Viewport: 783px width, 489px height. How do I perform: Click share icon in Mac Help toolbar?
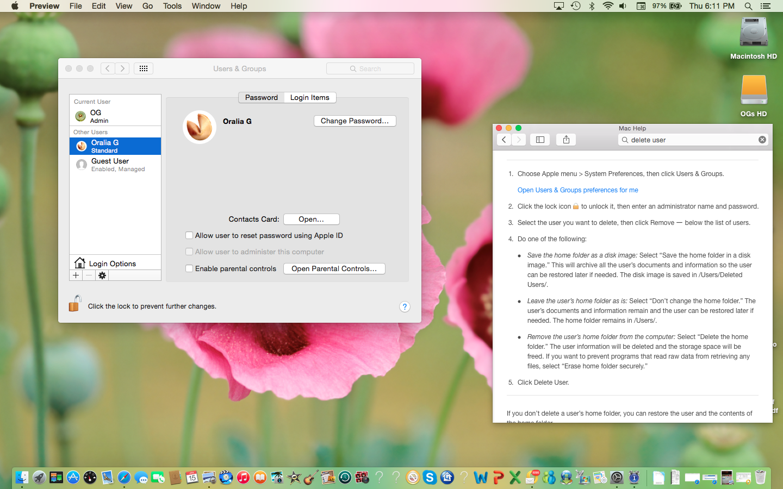[x=566, y=140]
